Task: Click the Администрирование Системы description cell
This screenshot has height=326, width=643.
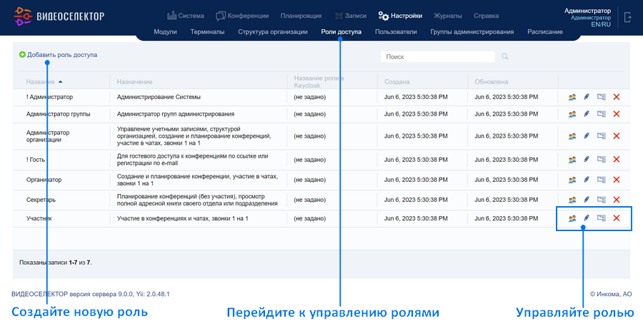Action: (x=159, y=97)
